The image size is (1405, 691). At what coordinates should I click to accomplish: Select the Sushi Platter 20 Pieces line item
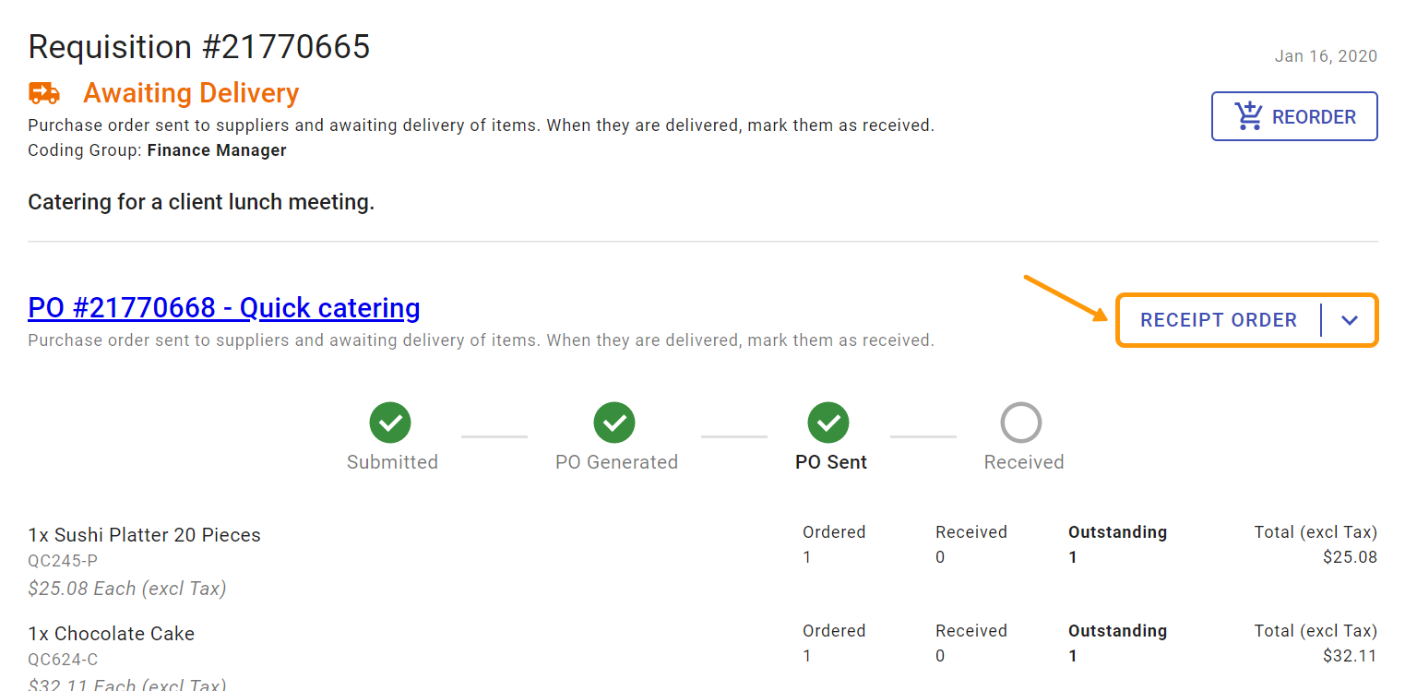coord(144,535)
